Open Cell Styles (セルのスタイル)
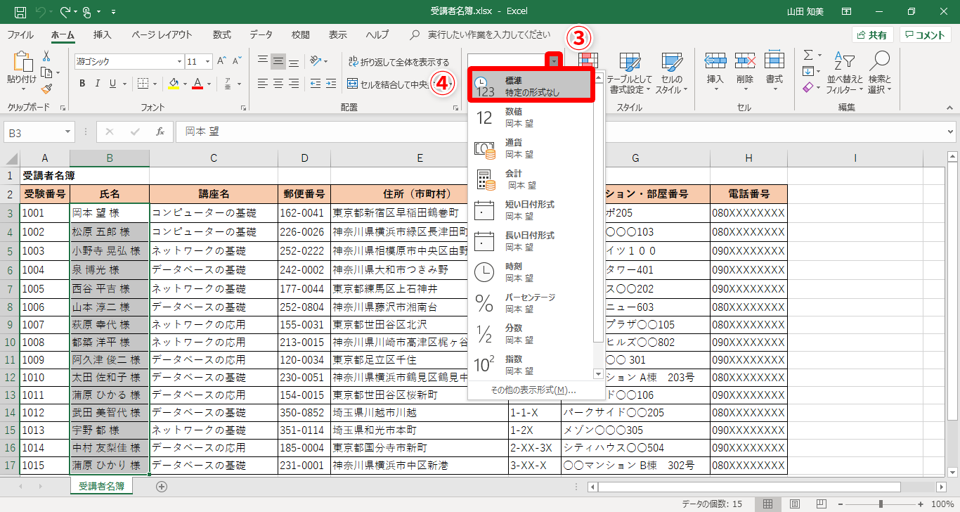The width and height of the screenshot is (960, 512). point(672,72)
